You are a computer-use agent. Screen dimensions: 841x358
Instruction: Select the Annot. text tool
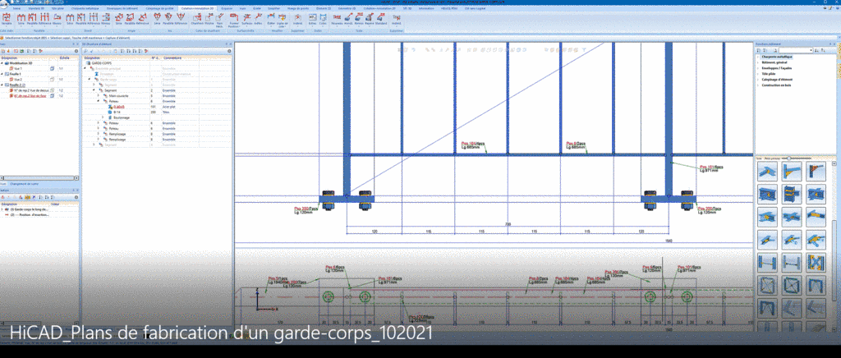(x=348, y=19)
